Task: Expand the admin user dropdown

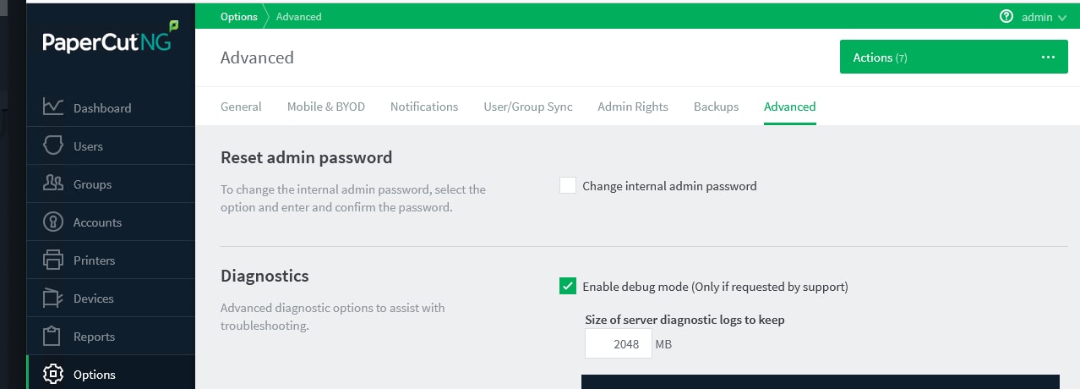Action: pos(1044,17)
